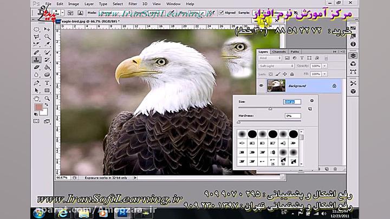390x219 pixels.
Task: Select the Crop tool
Action: pyautogui.click(x=37, y=44)
